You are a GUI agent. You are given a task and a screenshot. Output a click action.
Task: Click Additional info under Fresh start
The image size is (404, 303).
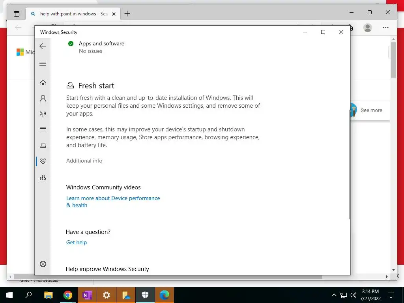tap(84, 161)
